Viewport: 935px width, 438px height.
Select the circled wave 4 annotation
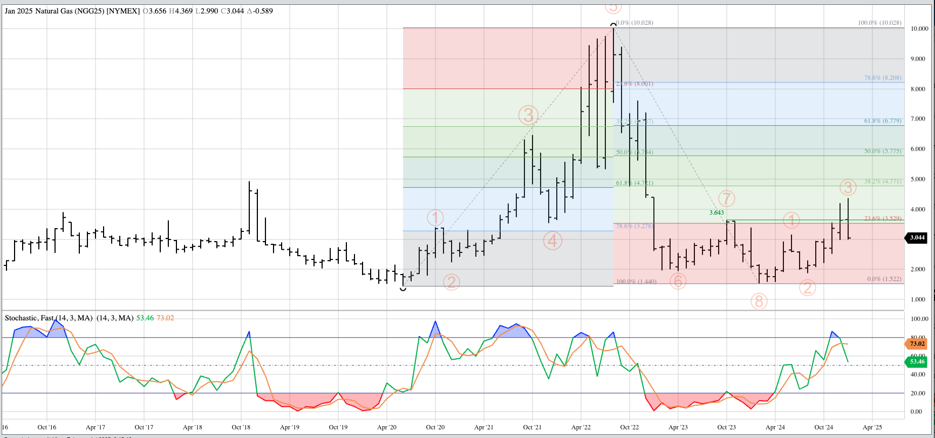click(552, 241)
